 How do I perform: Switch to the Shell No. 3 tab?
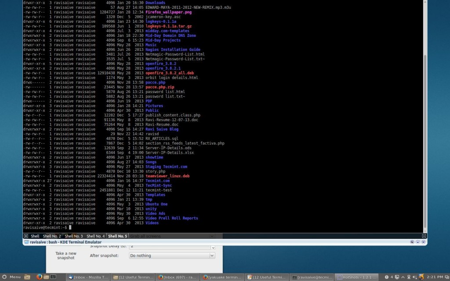click(74, 236)
